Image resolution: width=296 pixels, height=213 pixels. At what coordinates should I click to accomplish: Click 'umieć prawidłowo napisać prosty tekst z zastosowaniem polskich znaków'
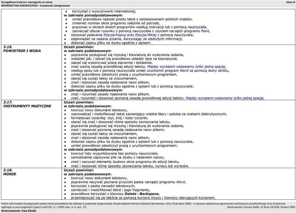[x=132, y=19]
